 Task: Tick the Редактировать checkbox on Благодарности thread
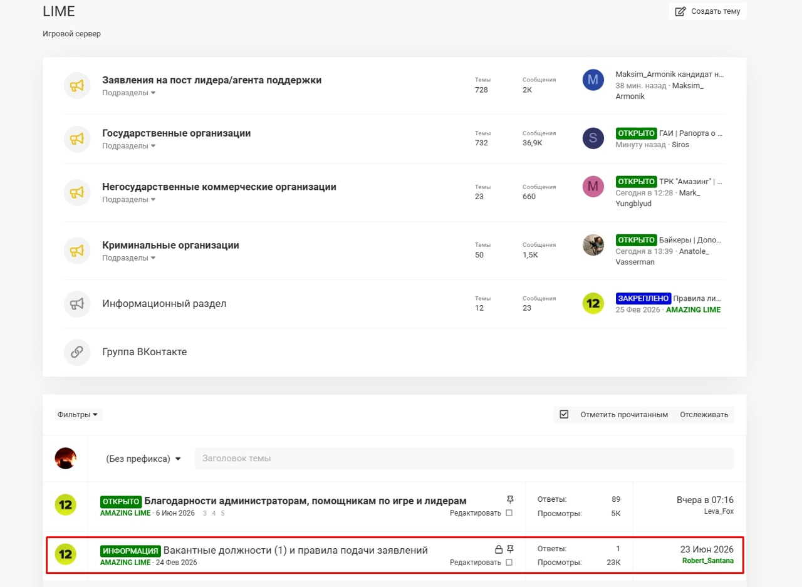click(509, 513)
